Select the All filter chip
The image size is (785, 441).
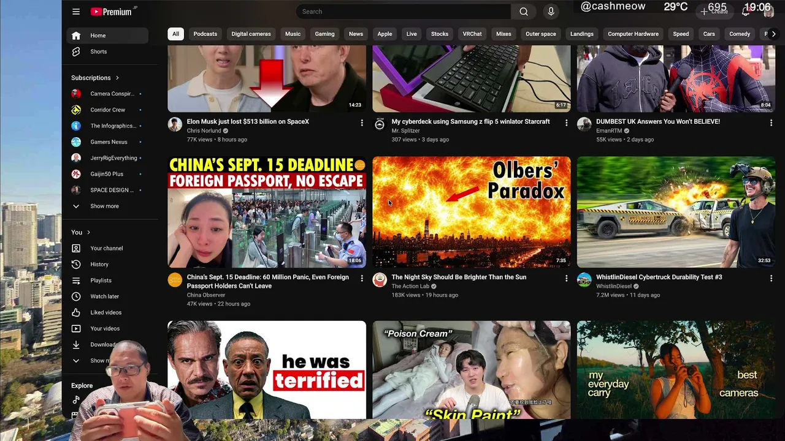(175, 34)
